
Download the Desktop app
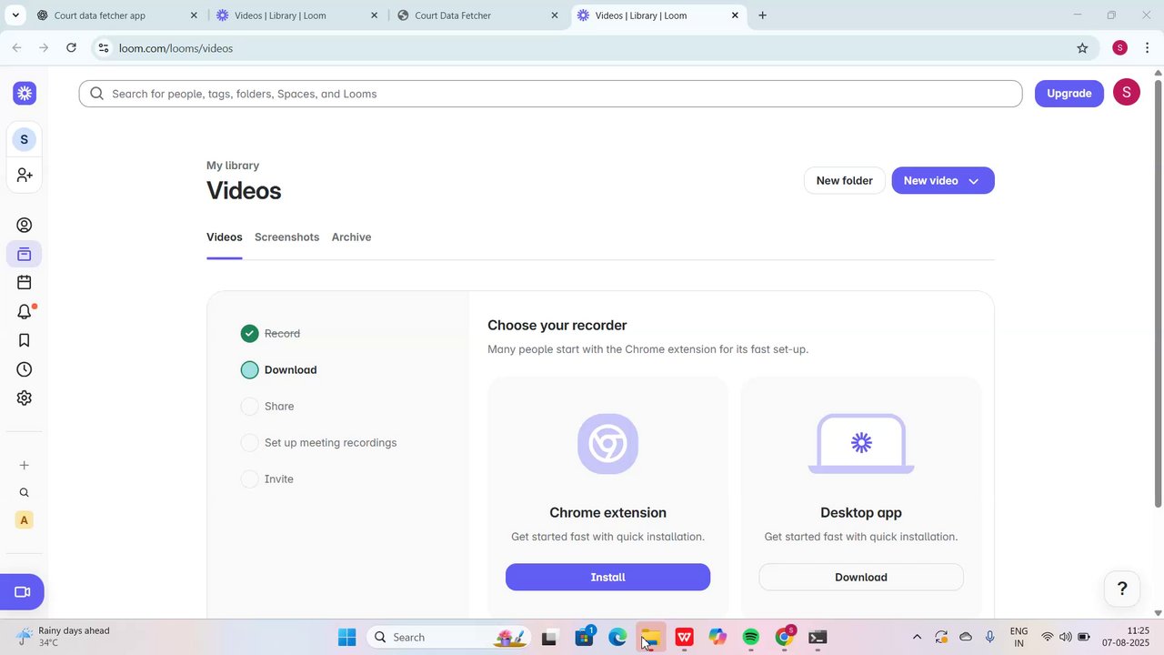861,577
